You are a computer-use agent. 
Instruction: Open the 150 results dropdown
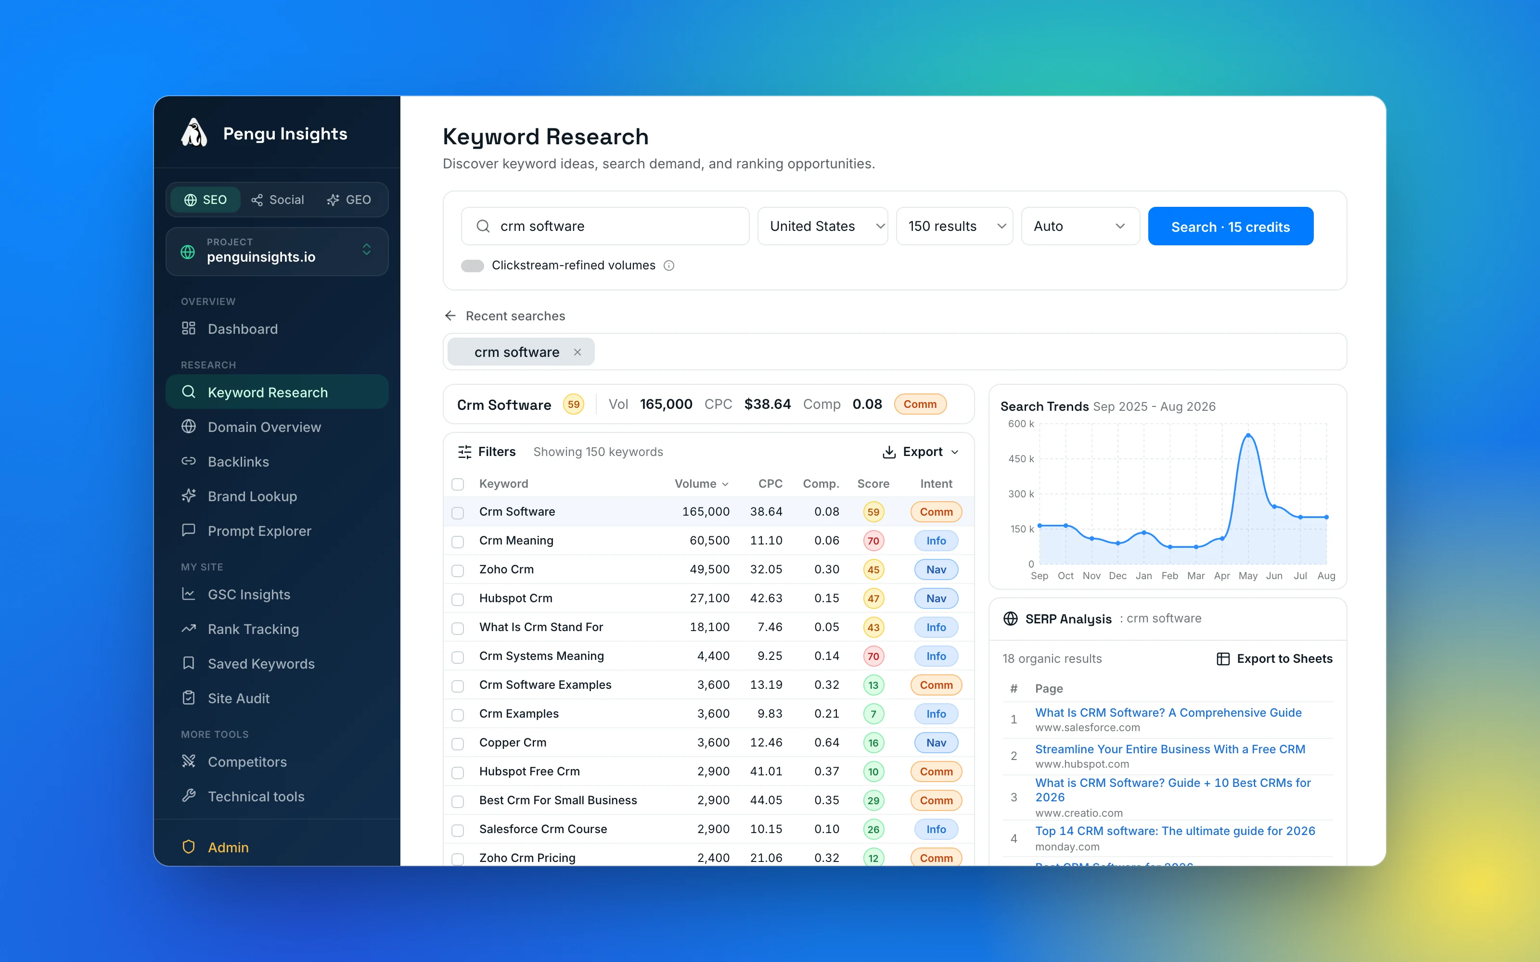pyautogui.click(x=954, y=226)
